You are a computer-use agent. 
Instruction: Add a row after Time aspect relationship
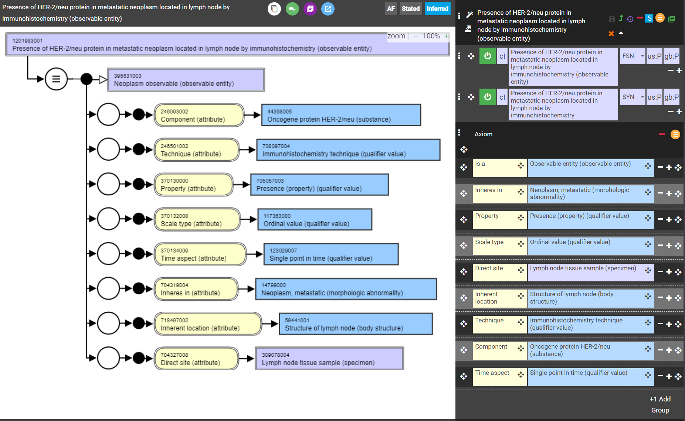point(669,376)
